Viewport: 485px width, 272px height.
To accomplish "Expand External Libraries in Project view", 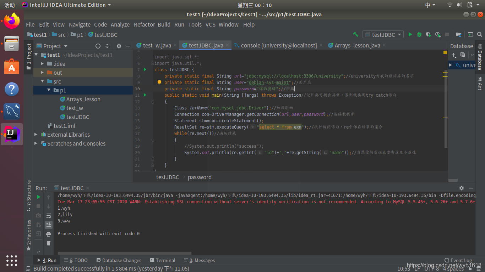I will (35, 135).
